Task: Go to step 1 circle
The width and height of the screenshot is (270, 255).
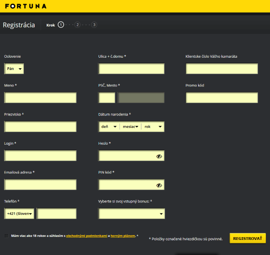Action: pos(61,25)
